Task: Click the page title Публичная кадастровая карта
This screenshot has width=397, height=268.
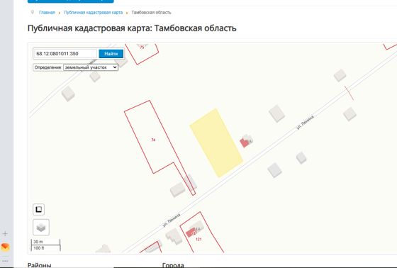Action: pyautogui.click(x=132, y=28)
